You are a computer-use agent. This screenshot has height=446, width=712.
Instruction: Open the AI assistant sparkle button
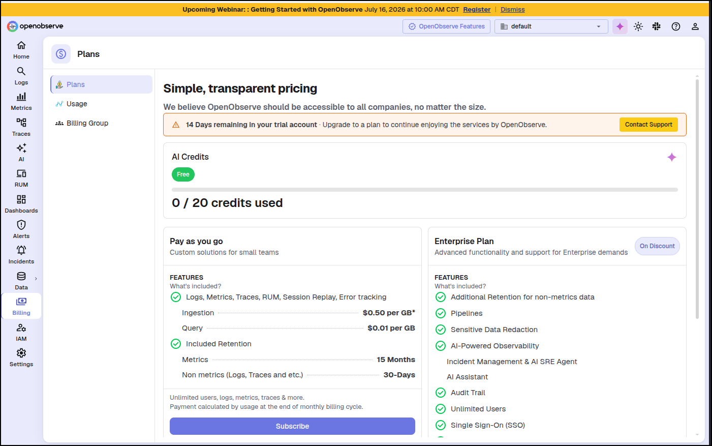click(x=620, y=26)
